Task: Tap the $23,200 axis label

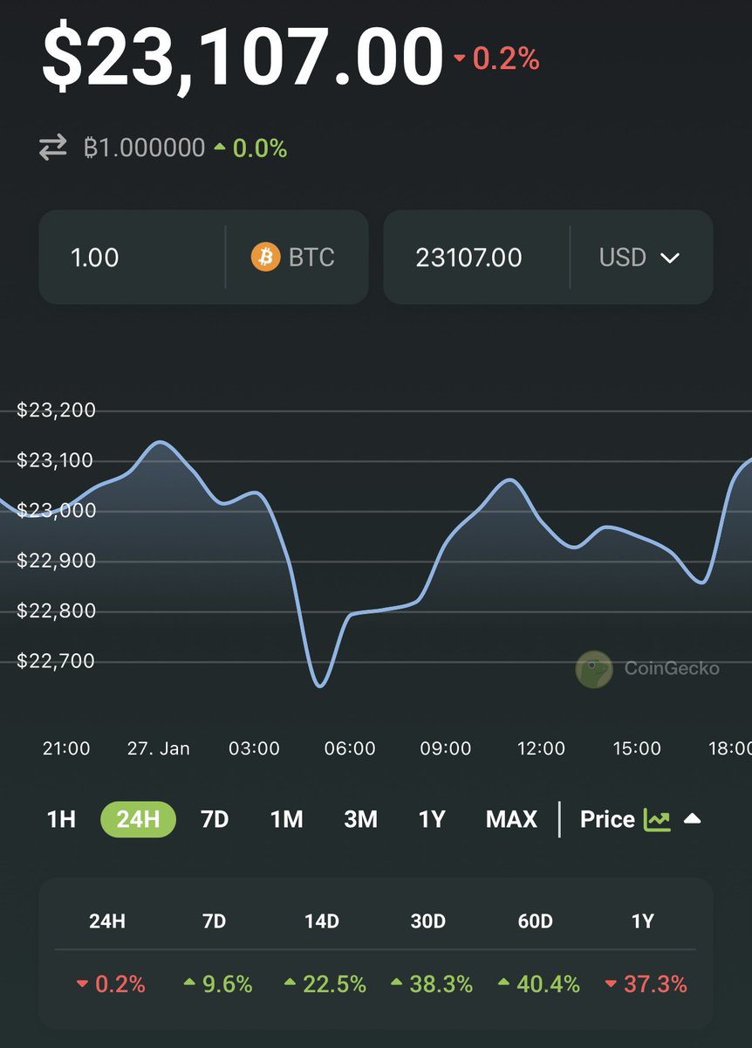Action: pos(56,410)
